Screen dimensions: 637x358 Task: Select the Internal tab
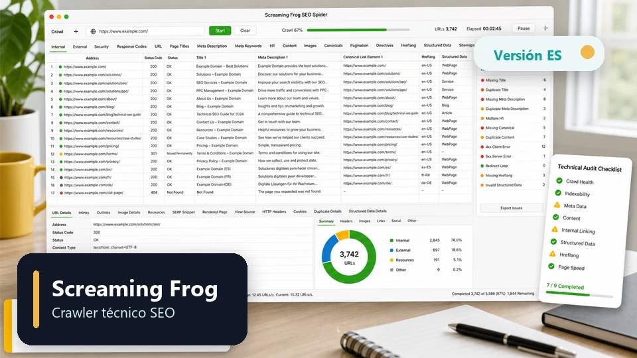click(58, 46)
